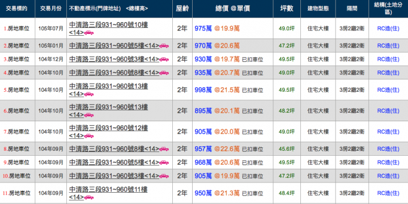Viewport: 408px width, 204px height.
Task: Open row 9 address link 號5樓 (104年09月)
Action: point(114,163)
